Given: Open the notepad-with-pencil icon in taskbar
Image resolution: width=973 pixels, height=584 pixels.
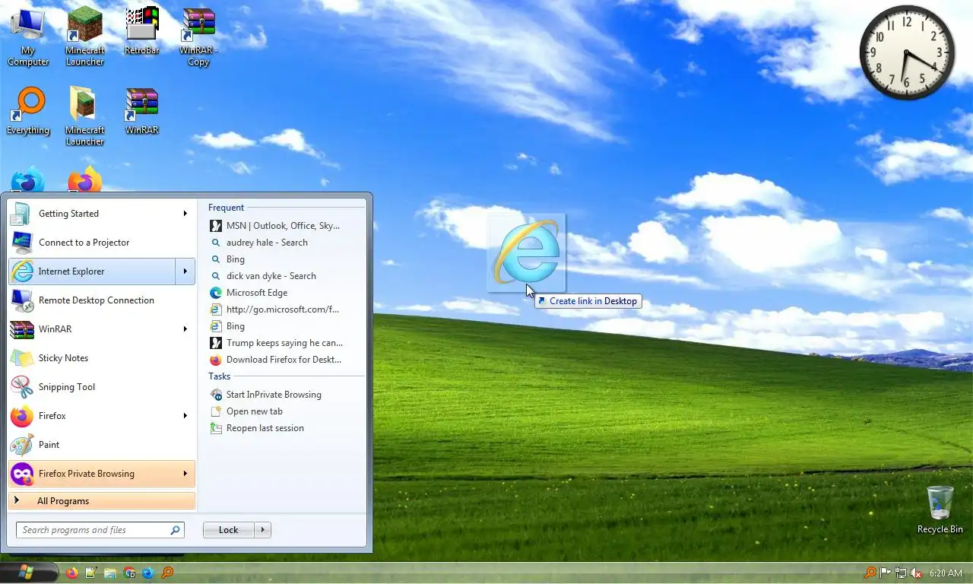Looking at the screenshot, I should point(91,573).
